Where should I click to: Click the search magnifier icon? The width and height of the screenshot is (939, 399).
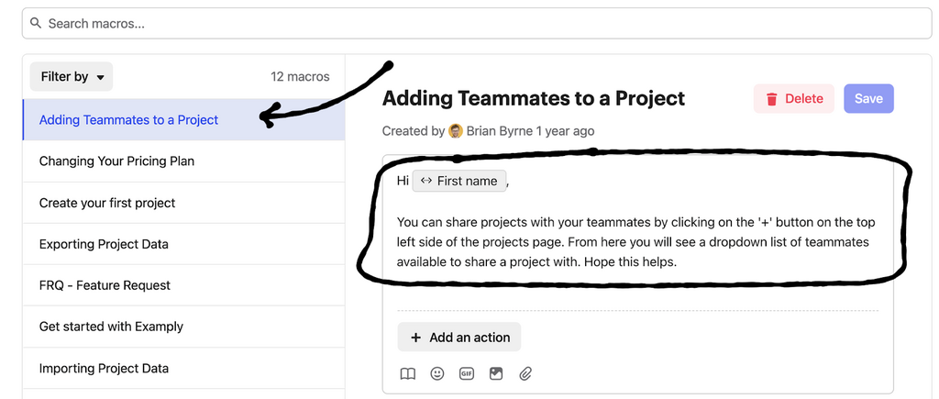37,23
